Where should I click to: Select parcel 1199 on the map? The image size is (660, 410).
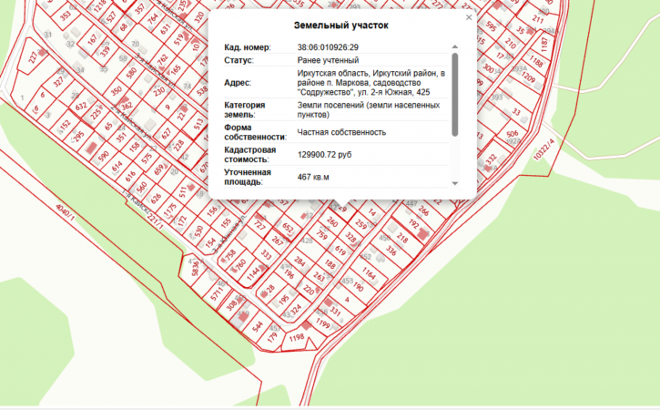click(x=323, y=323)
